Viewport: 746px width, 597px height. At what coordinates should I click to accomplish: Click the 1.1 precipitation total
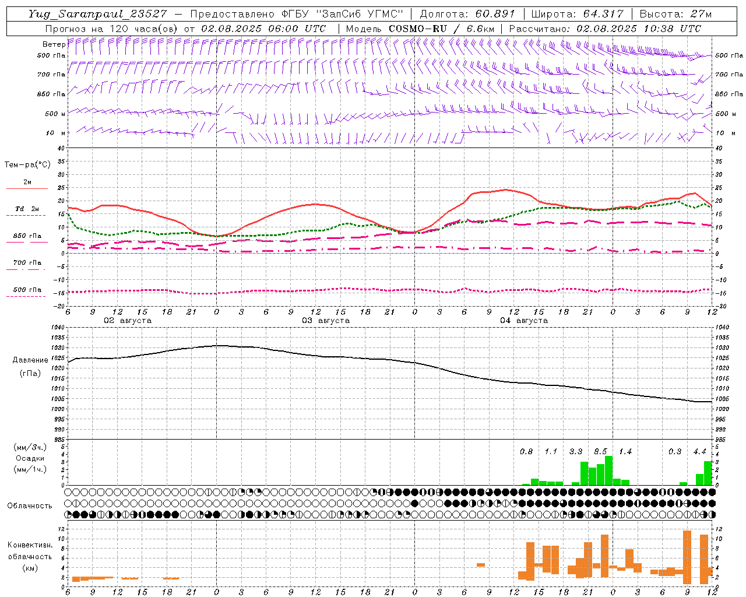[551, 452]
